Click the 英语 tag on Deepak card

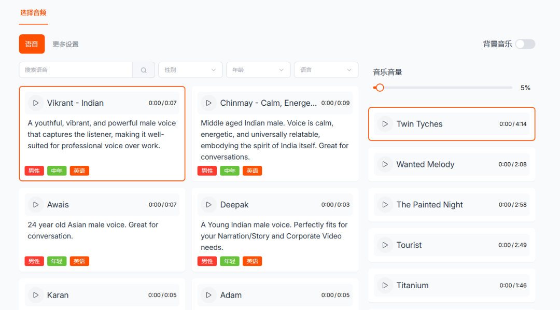coord(252,261)
